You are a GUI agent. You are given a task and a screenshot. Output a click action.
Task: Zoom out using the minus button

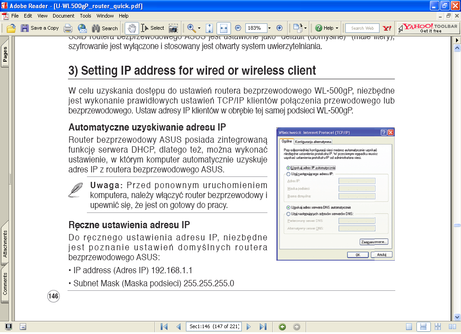(x=238, y=28)
